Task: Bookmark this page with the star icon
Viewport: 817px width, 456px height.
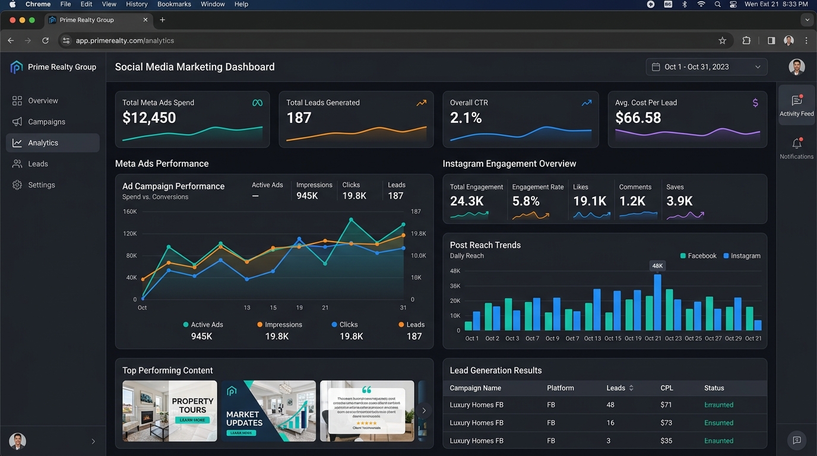Action: point(722,40)
